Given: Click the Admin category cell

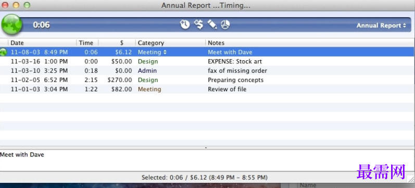Looking at the screenshot, I should click(x=147, y=71).
